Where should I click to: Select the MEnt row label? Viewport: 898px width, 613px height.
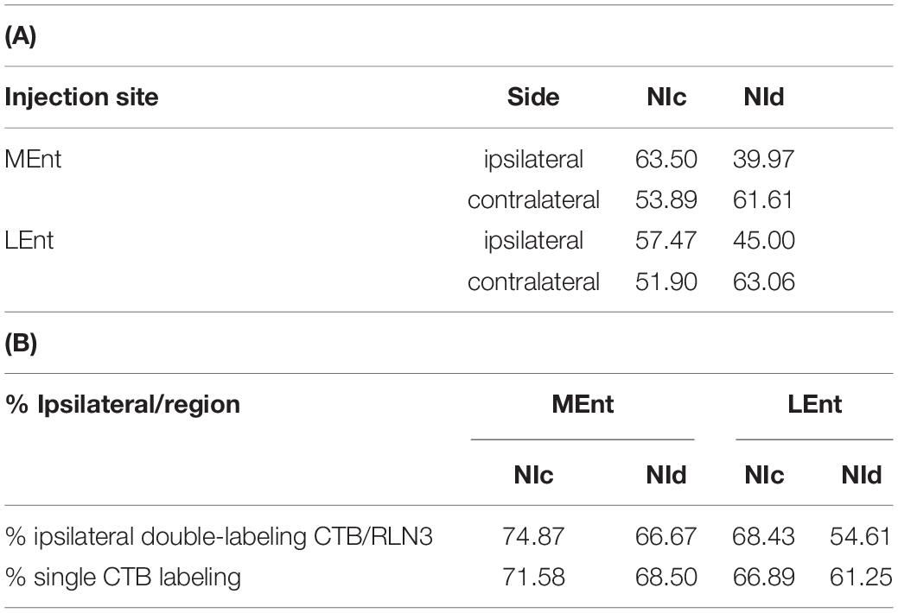(33, 159)
